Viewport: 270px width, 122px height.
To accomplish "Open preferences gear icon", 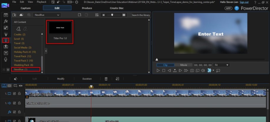I will click(77, 2).
